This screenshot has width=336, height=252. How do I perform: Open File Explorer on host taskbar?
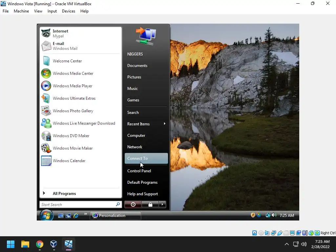coord(25,244)
